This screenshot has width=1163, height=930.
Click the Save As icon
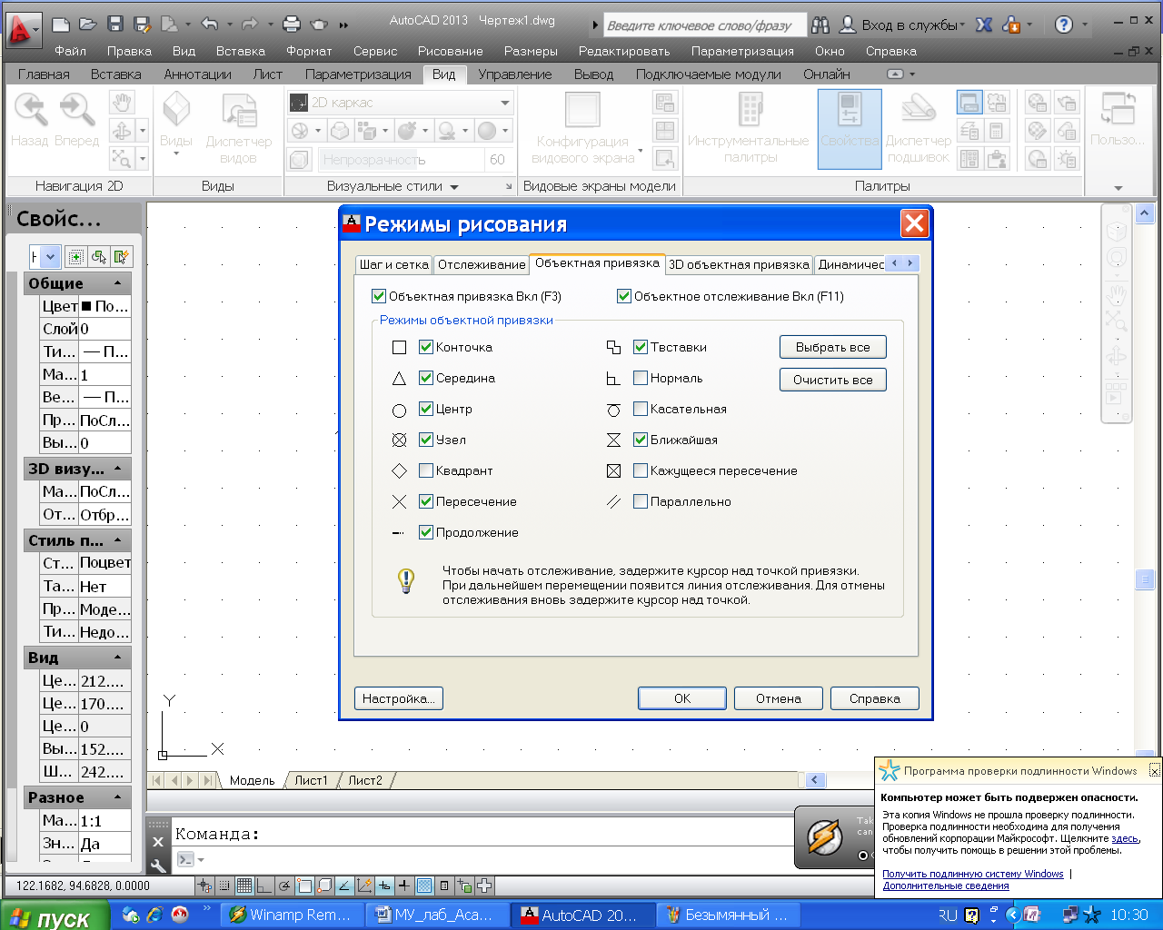[142, 25]
